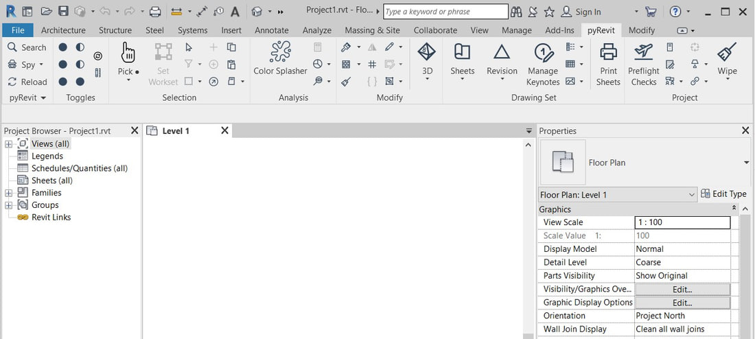Close the Properties panel
755x339 pixels.
[745, 130]
